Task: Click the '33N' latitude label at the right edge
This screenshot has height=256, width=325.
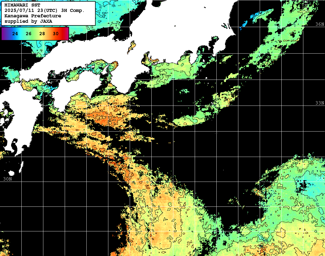Action: (320, 103)
